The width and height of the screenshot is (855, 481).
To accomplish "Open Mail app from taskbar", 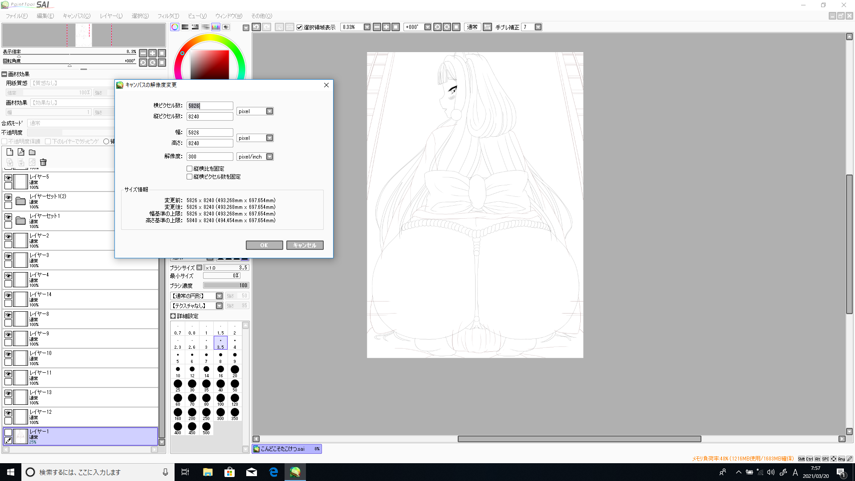I will [x=252, y=472].
